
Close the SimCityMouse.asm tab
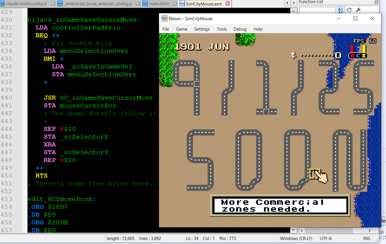tap(228, 4)
